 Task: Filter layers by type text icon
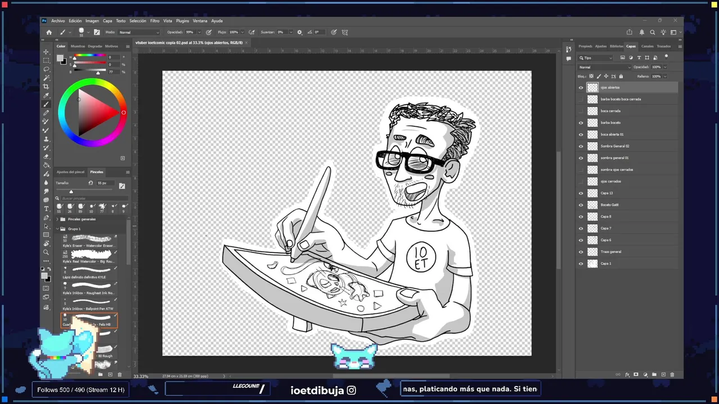pyautogui.click(x=639, y=58)
